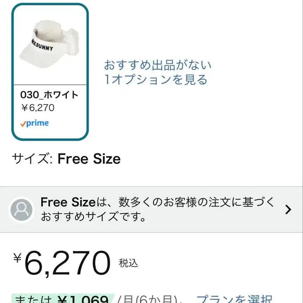Click the 税込 tax label
The height and width of the screenshot is (303, 303).
point(128,263)
